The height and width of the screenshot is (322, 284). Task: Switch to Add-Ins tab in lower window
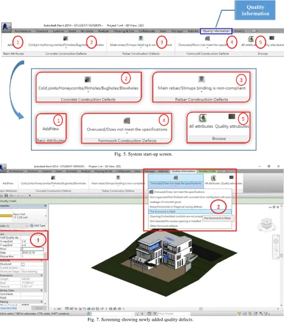(163, 171)
